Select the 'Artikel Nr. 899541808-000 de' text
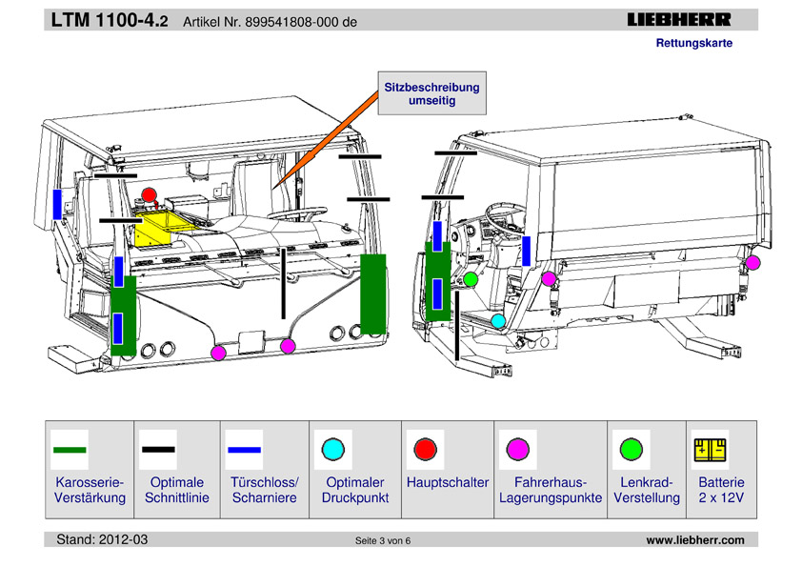Viewport: 802px width, 567px height. pos(271,22)
